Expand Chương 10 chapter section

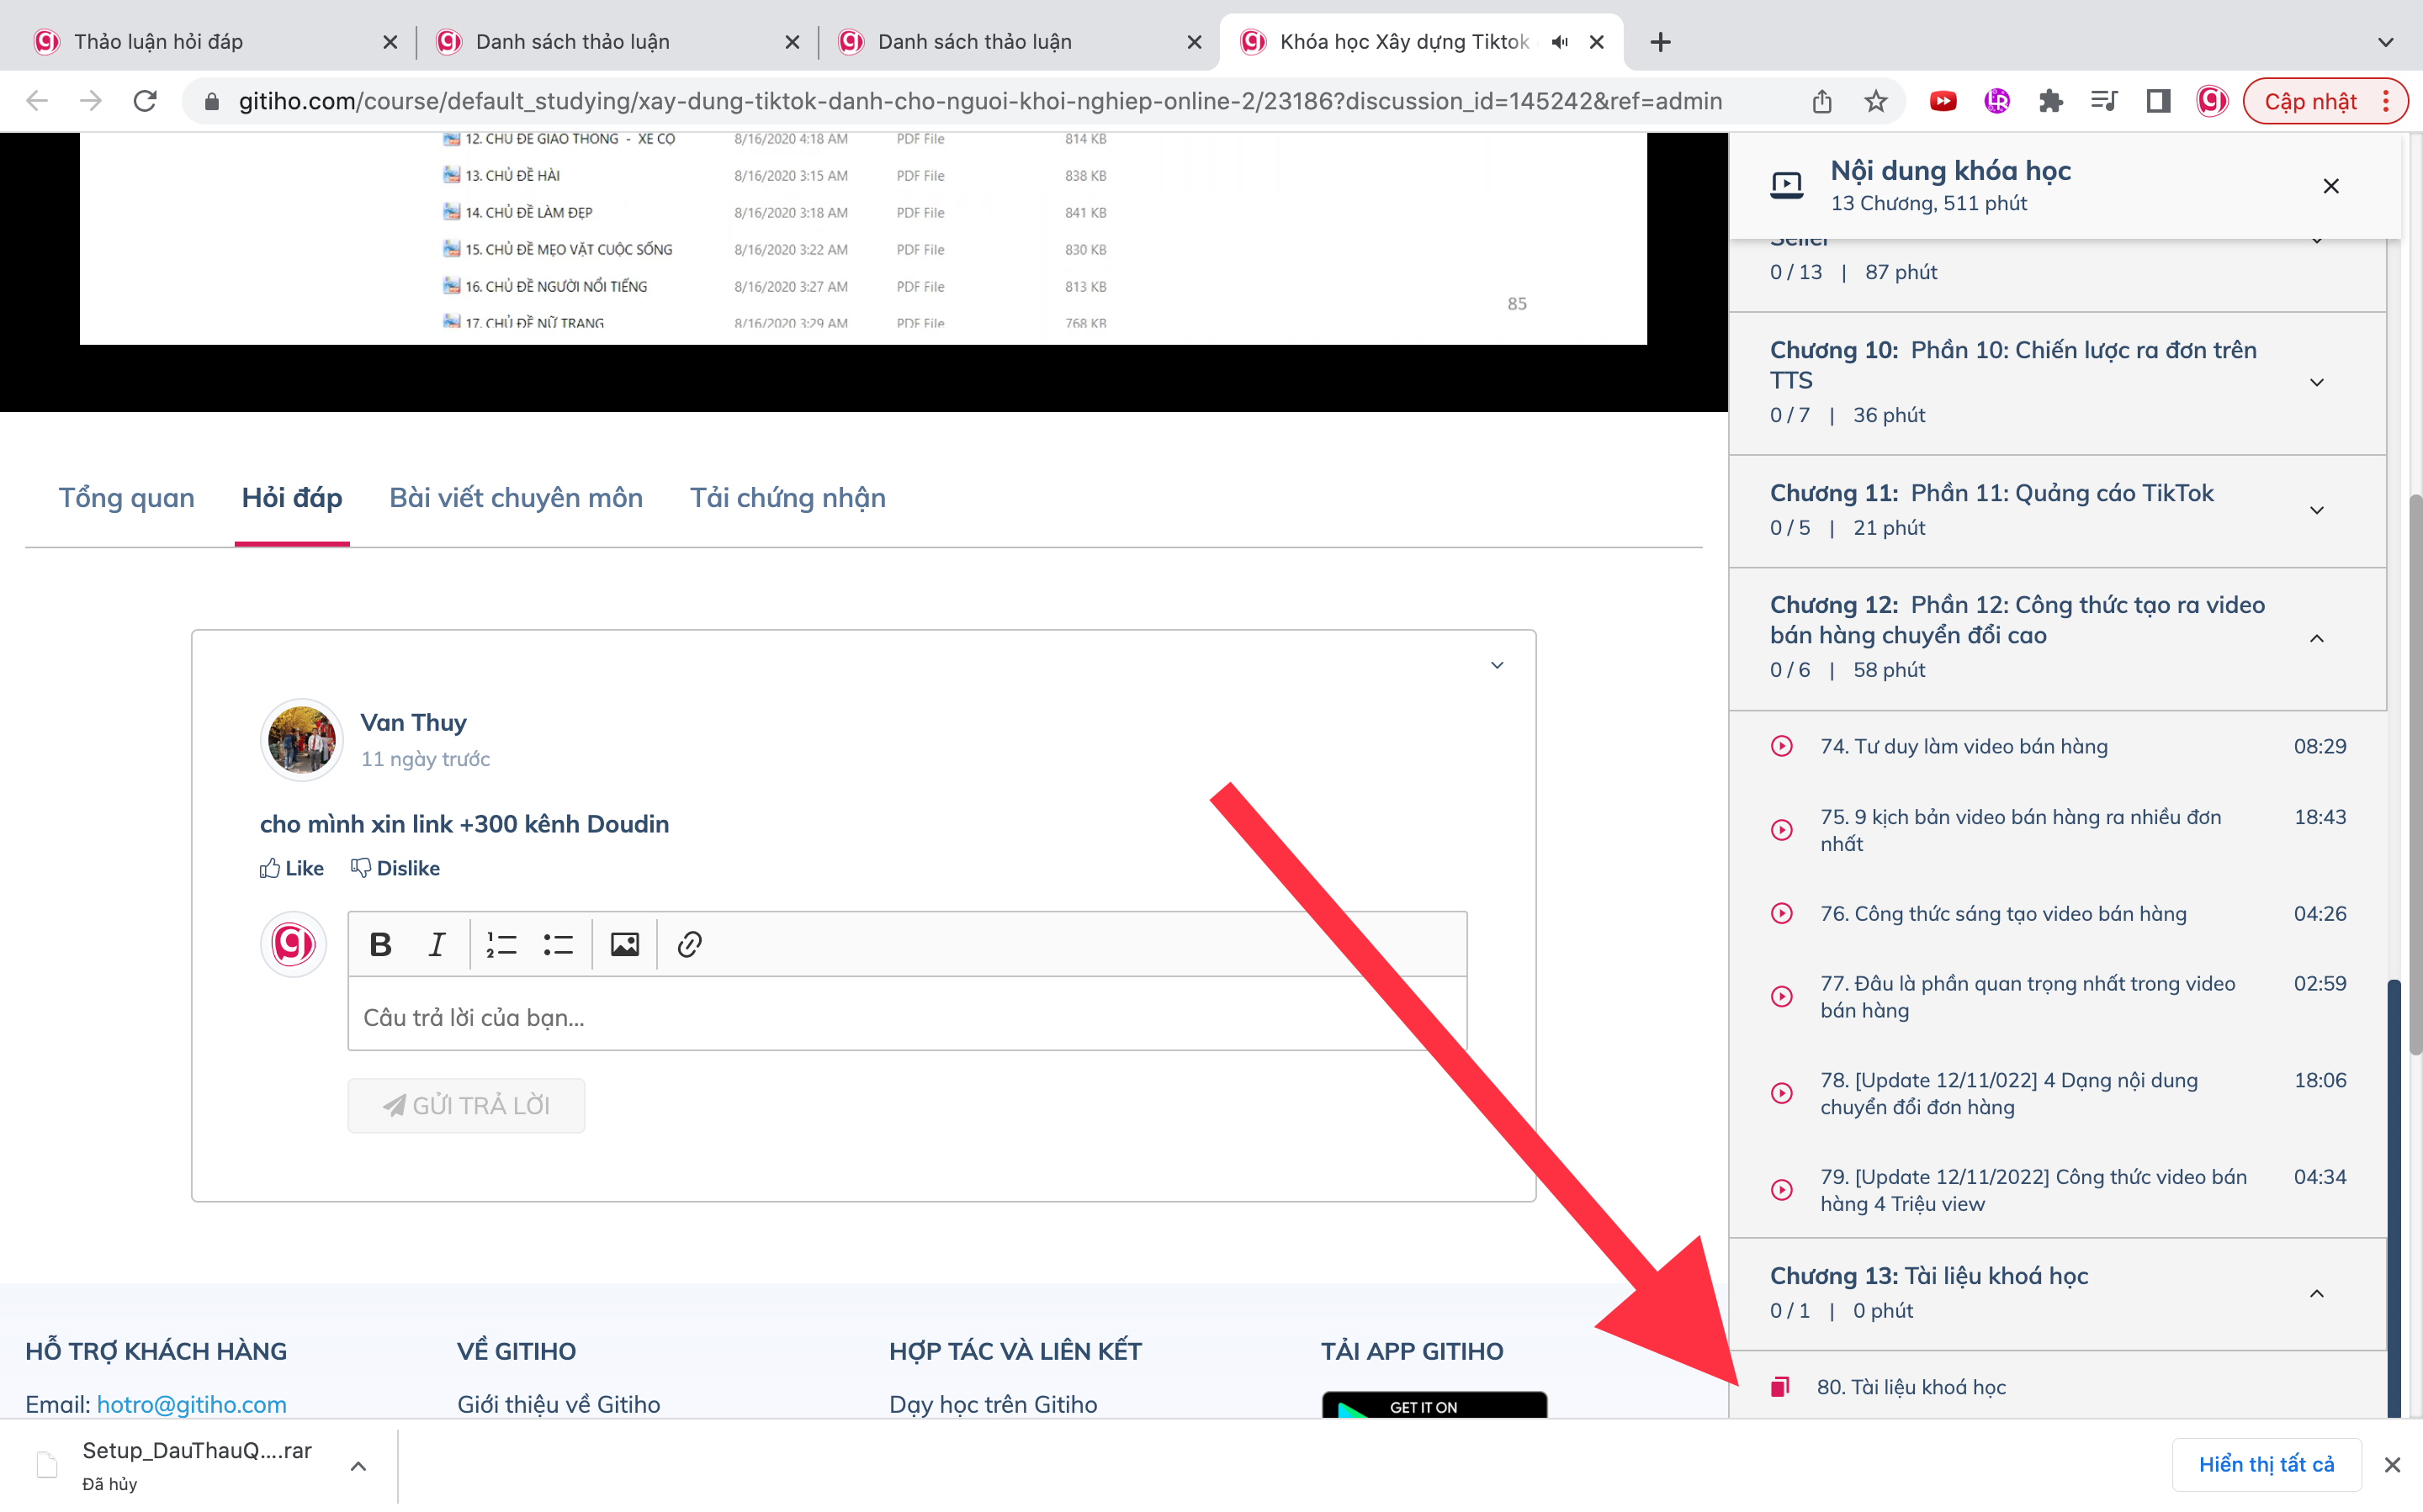(2316, 383)
